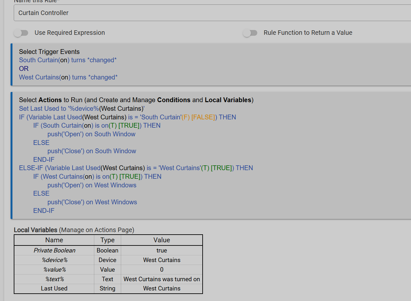This screenshot has height=301, width=411.
Task: Click the Last Used variable name cell
Action: [54, 289]
